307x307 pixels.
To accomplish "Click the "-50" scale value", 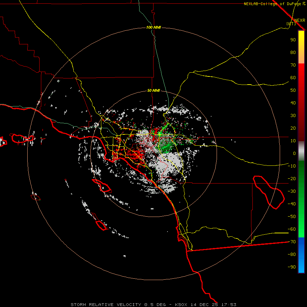I will [292, 217].
